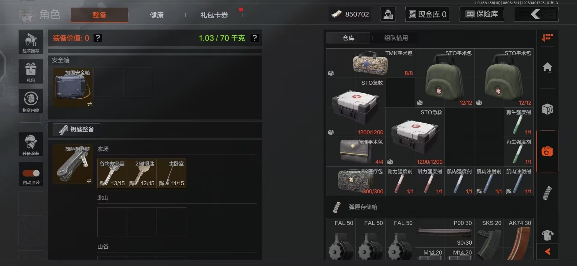
Task: Collapse warehouse sidebar with orange arrow
Action: pyautogui.click(x=548, y=252)
